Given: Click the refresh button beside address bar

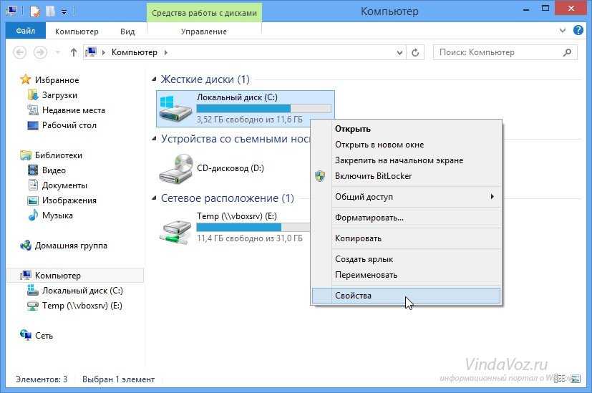Looking at the screenshot, I should (x=415, y=52).
